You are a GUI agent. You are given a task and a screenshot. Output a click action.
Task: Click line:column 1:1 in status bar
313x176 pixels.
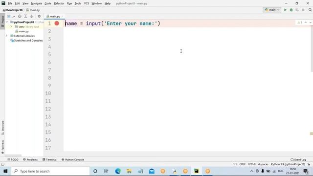[235, 164]
